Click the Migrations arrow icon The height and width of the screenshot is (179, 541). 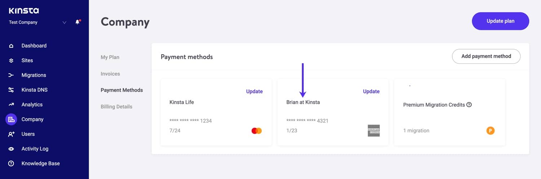11,75
